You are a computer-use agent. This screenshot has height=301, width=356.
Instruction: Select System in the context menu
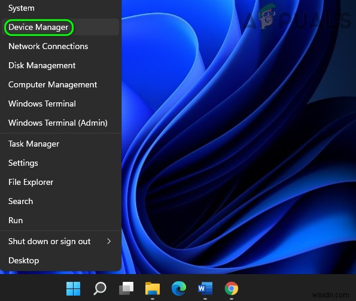(60, 8)
